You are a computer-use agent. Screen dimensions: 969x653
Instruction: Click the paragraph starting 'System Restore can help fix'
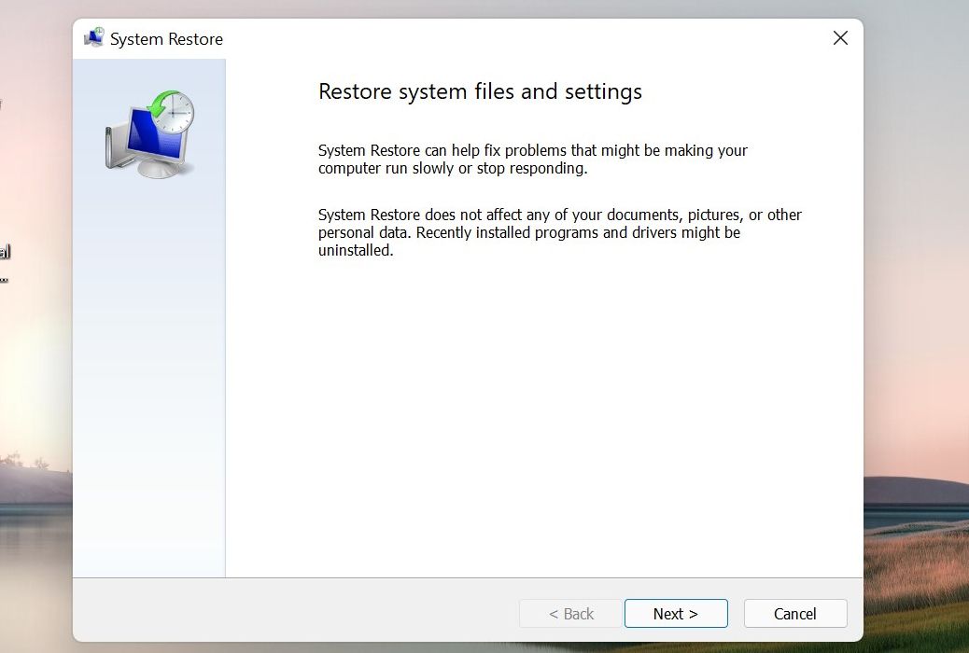(x=533, y=160)
